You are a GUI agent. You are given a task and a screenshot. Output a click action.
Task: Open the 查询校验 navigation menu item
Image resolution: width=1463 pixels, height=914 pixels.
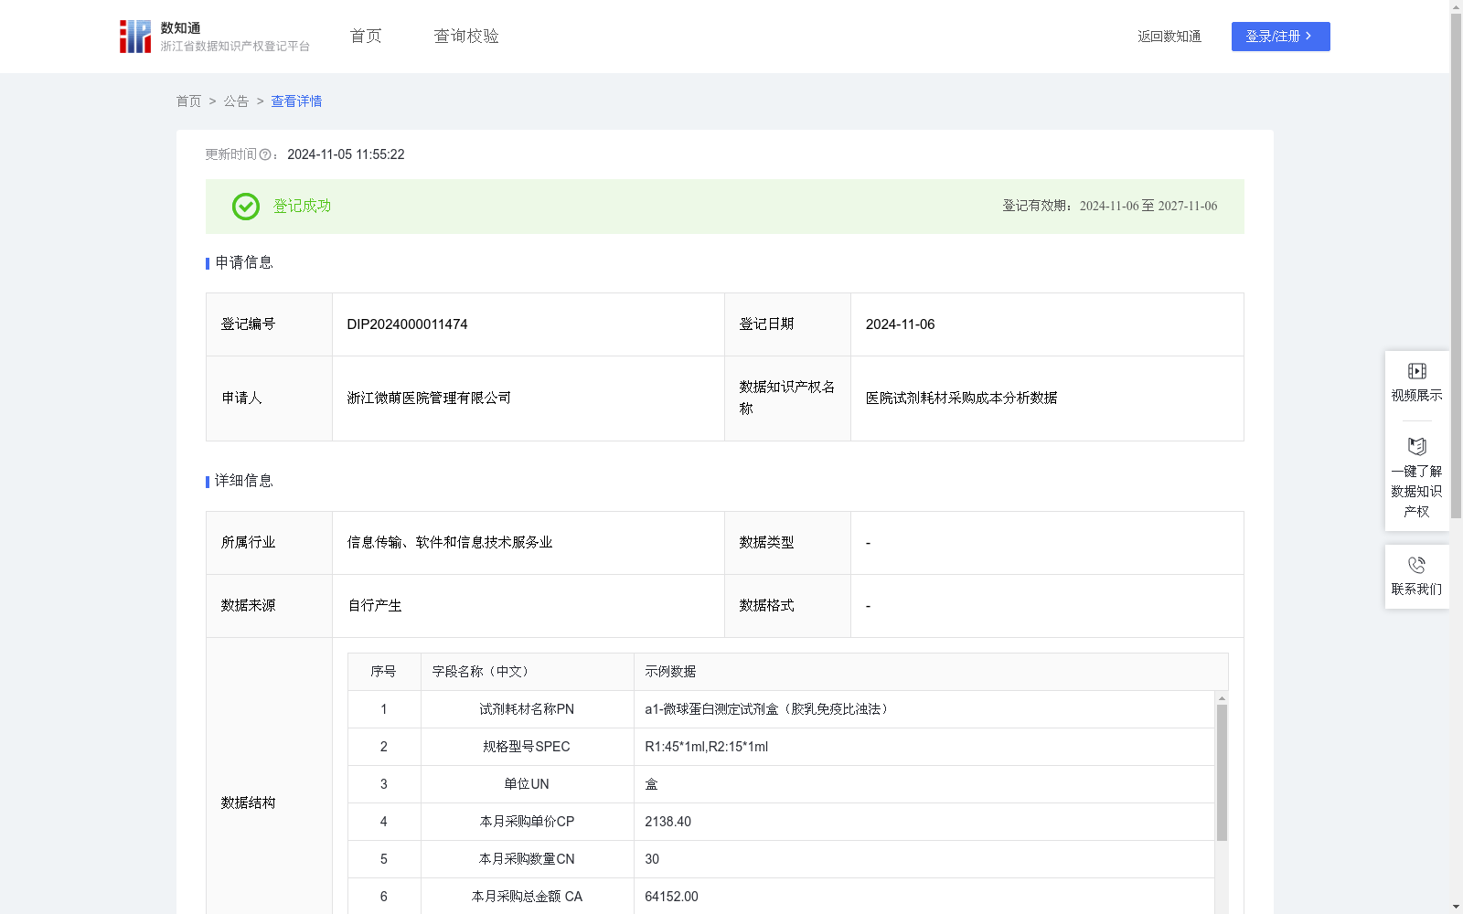(x=466, y=36)
